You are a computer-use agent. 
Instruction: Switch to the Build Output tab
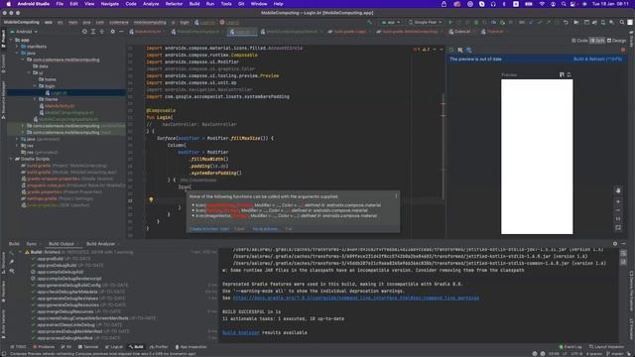(x=62, y=244)
